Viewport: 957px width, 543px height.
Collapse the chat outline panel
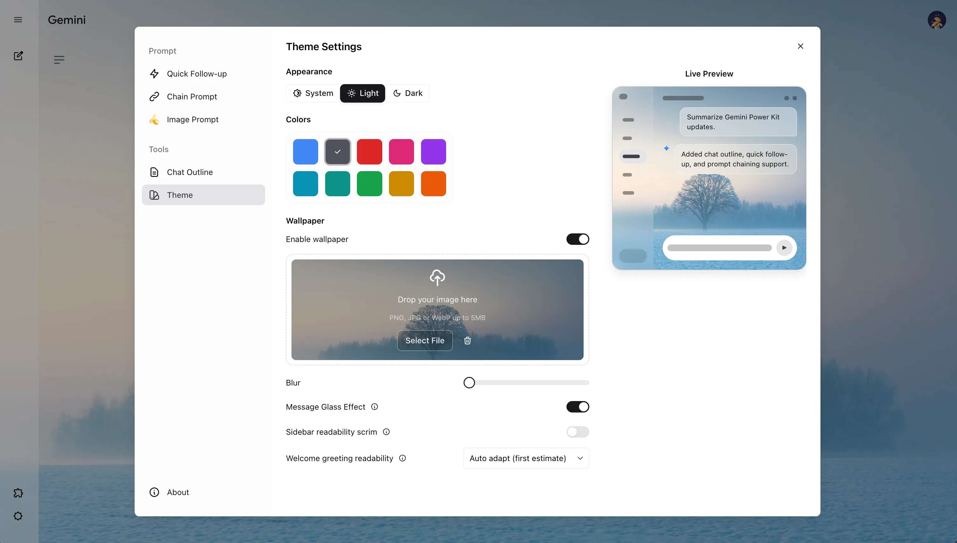point(59,60)
